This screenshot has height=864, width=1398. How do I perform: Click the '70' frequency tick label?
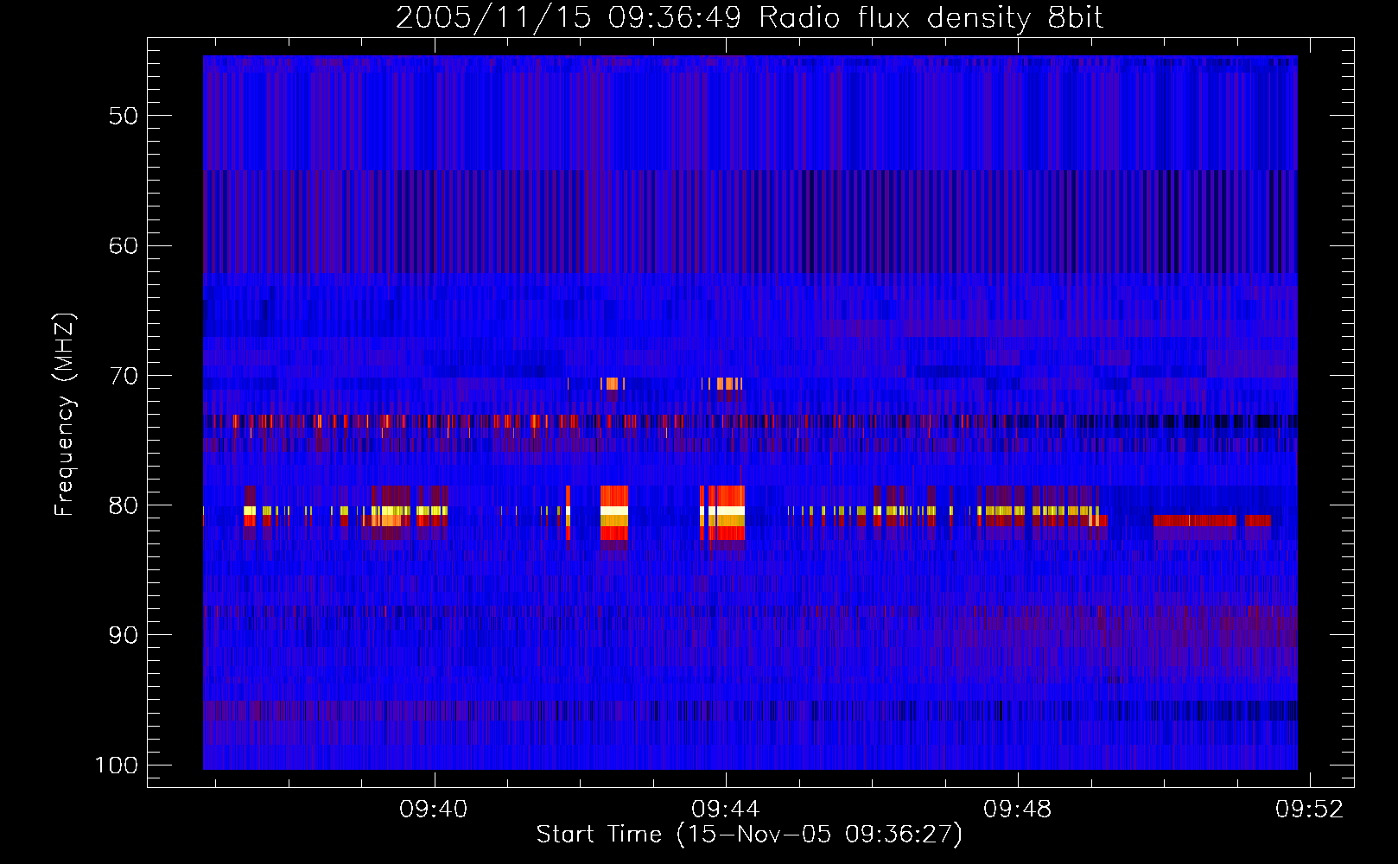[124, 376]
